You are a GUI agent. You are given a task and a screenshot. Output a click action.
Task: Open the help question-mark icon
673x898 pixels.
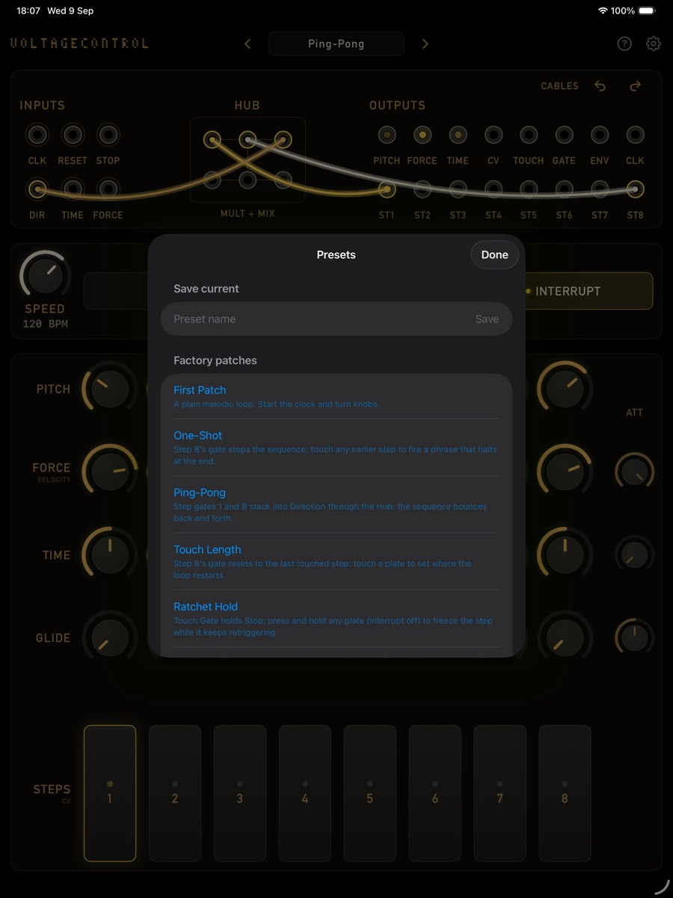[x=624, y=44]
